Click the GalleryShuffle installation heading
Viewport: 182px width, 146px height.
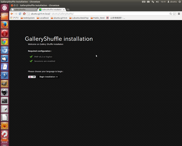(59, 39)
